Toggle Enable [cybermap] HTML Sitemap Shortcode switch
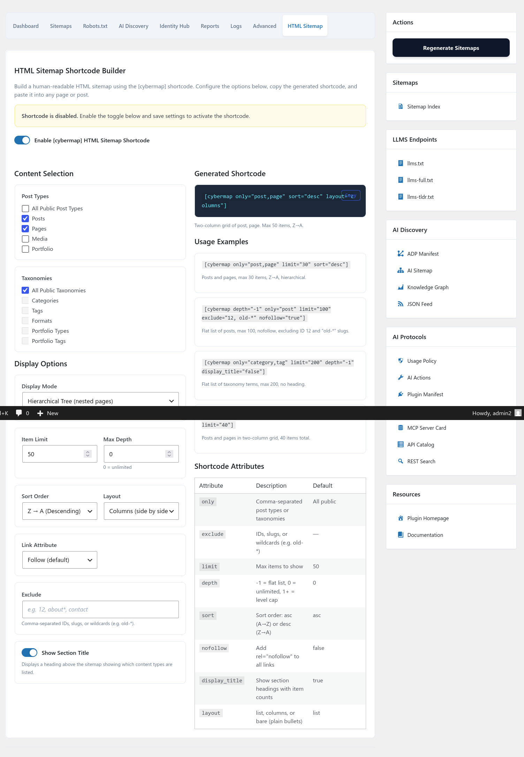 22,140
